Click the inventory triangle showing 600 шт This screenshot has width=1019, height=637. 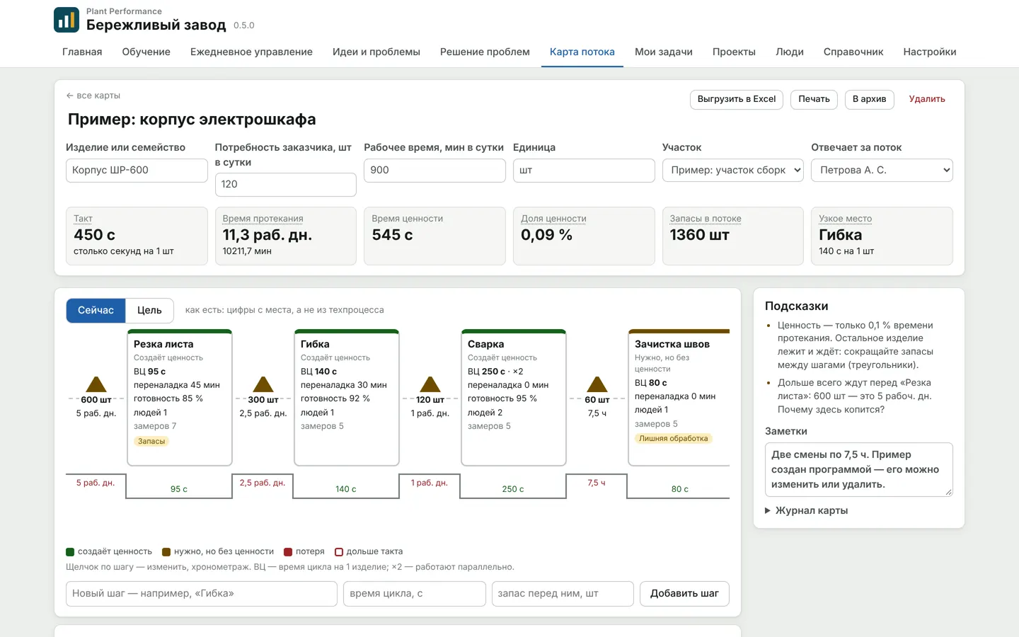click(96, 385)
